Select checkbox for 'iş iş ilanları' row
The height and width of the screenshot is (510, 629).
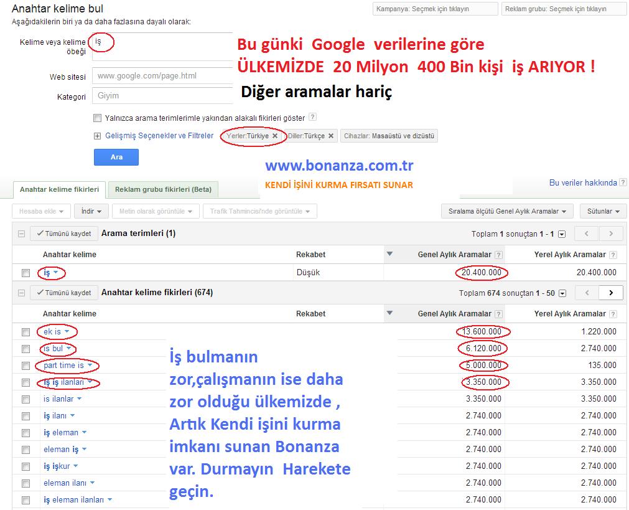pos(26,383)
